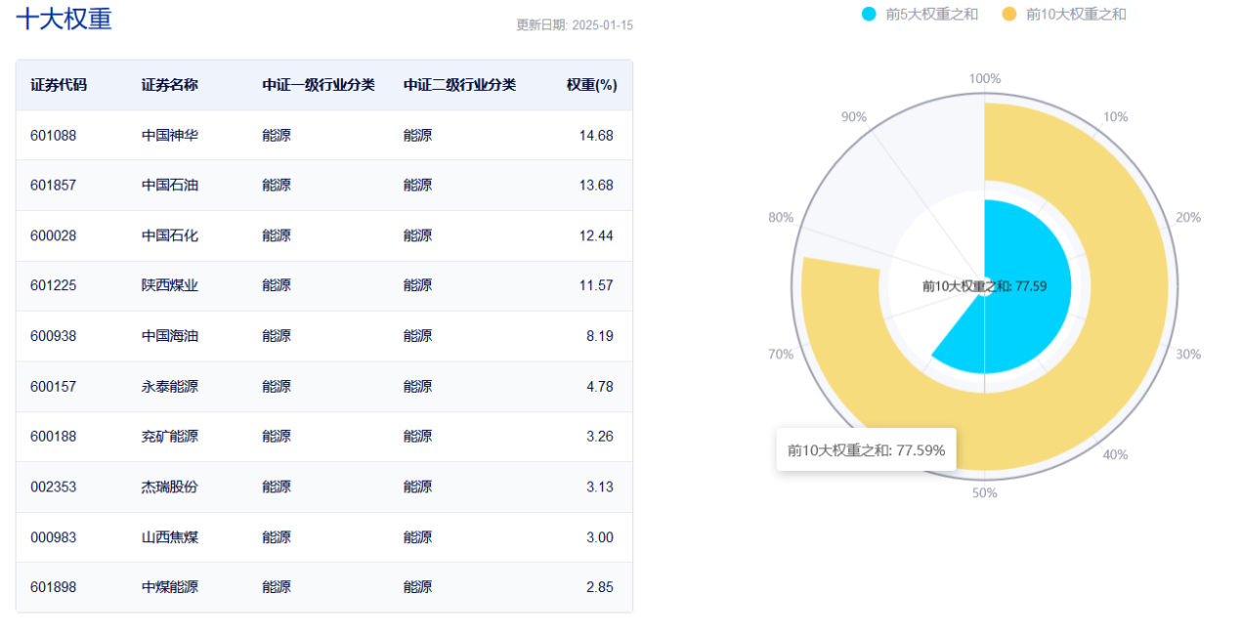The image size is (1242, 636).
Task: Click the 十大权重 section heading
Action: (x=64, y=19)
